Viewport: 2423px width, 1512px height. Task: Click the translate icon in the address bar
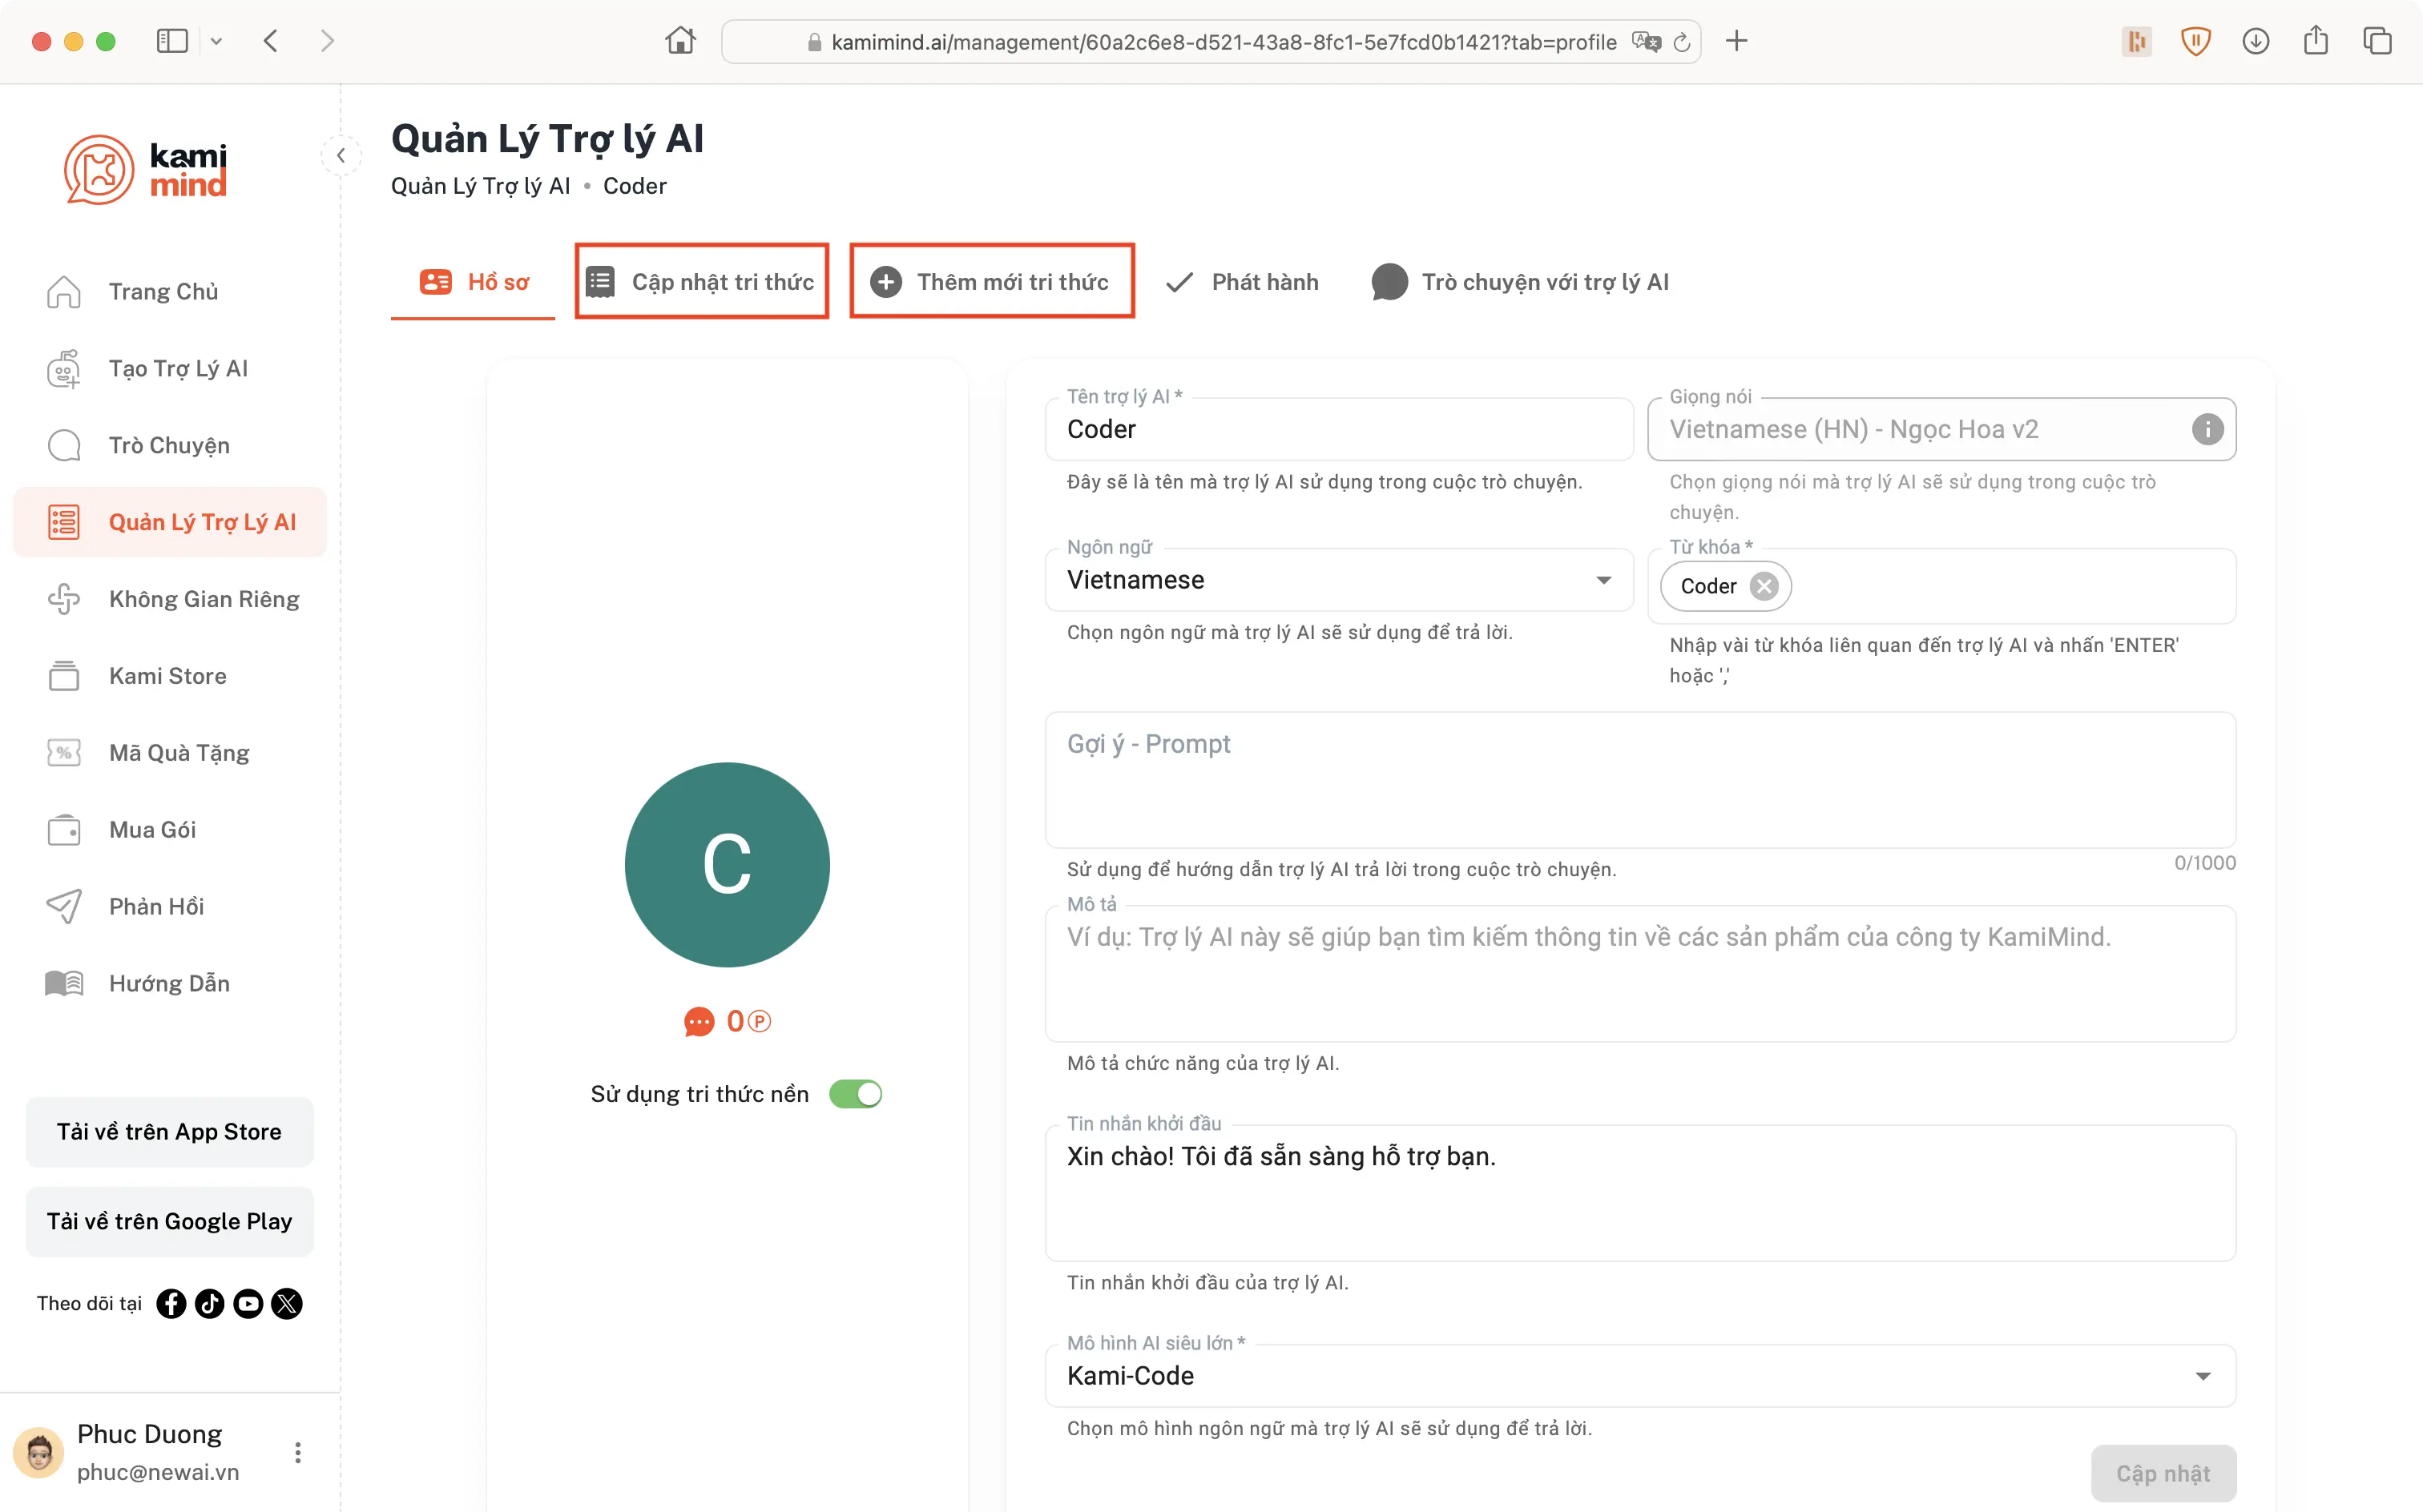[x=1646, y=42]
